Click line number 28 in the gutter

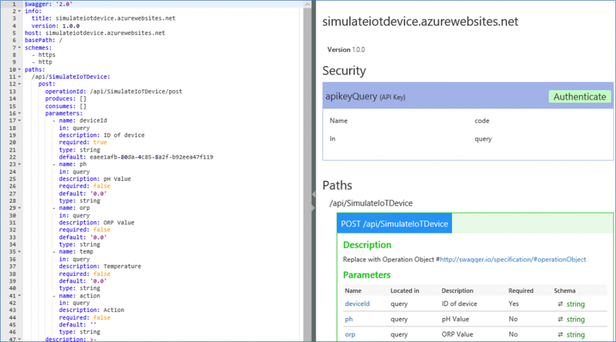(13, 201)
